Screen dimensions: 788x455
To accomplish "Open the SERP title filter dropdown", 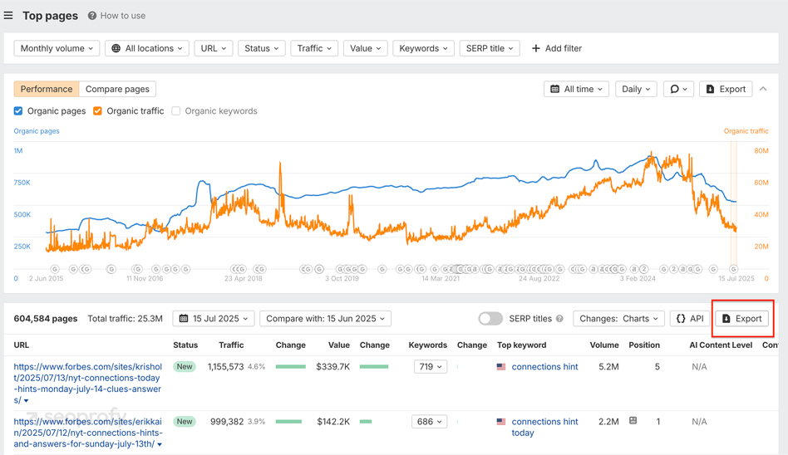I will click(490, 48).
